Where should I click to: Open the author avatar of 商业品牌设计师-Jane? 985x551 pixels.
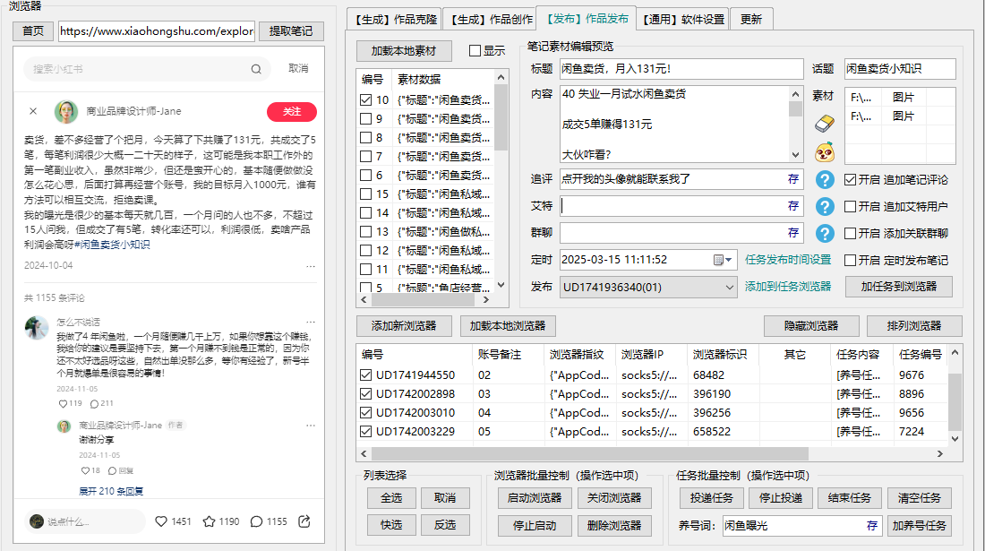click(66, 111)
